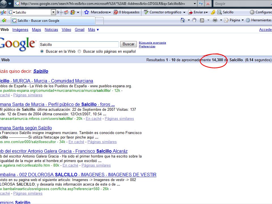Expand the address bar URL history dropdown
This screenshot has width=272, height=204.
click(x=195, y=3)
